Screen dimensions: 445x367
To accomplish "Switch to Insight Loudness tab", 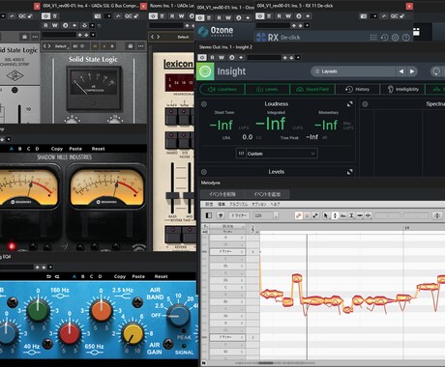I will [x=222, y=89].
